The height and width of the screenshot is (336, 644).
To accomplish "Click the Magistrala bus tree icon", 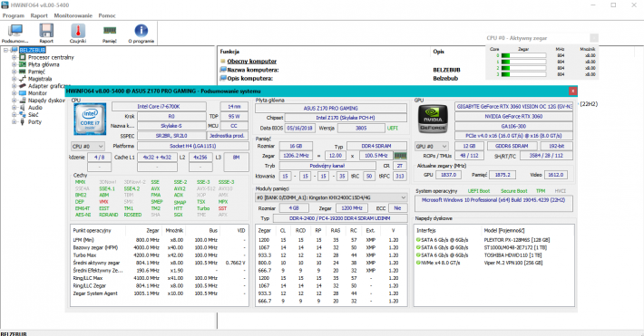I will click(x=23, y=79).
